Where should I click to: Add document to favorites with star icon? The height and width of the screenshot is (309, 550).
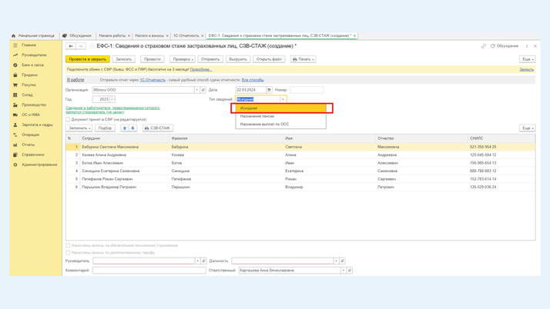point(92,46)
